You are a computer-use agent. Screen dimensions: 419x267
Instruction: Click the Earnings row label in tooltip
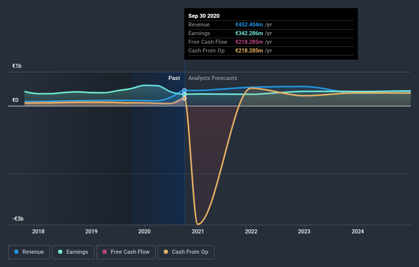point(199,33)
